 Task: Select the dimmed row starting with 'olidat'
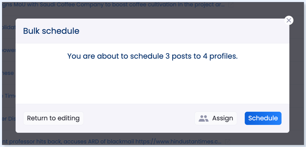tap(9, 27)
